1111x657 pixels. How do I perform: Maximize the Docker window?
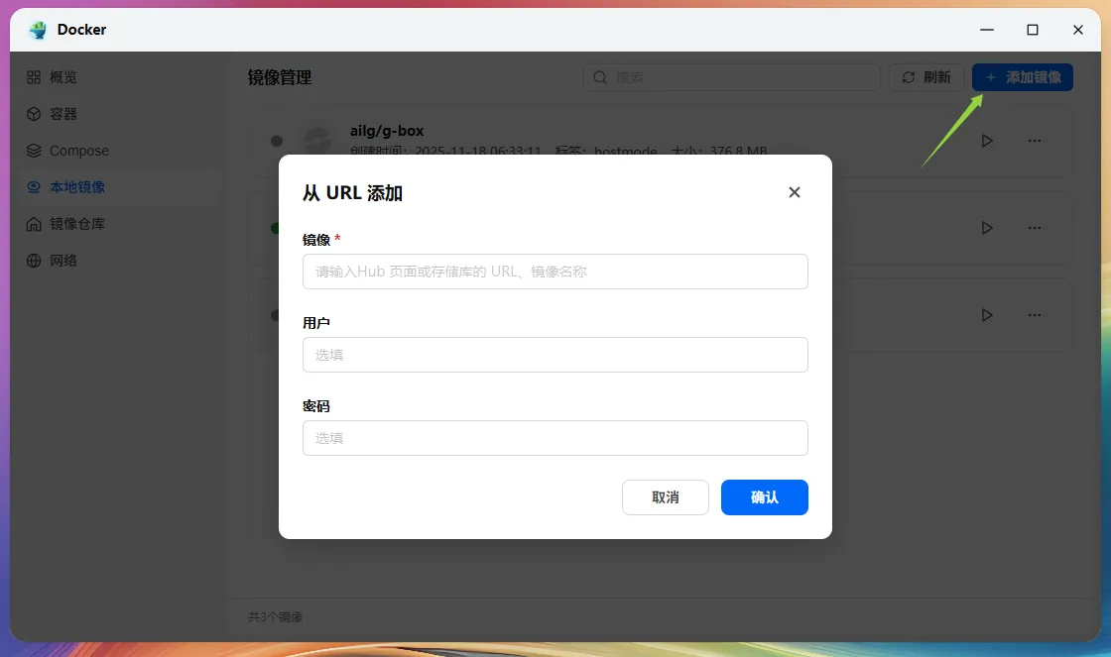click(1033, 30)
